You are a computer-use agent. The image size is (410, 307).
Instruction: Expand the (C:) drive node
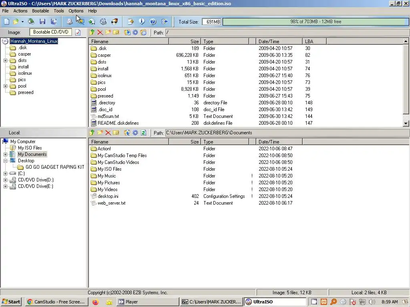coord(5,173)
